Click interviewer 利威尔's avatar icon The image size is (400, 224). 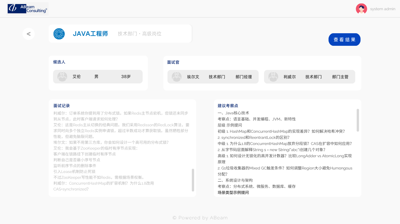[x=273, y=77]
